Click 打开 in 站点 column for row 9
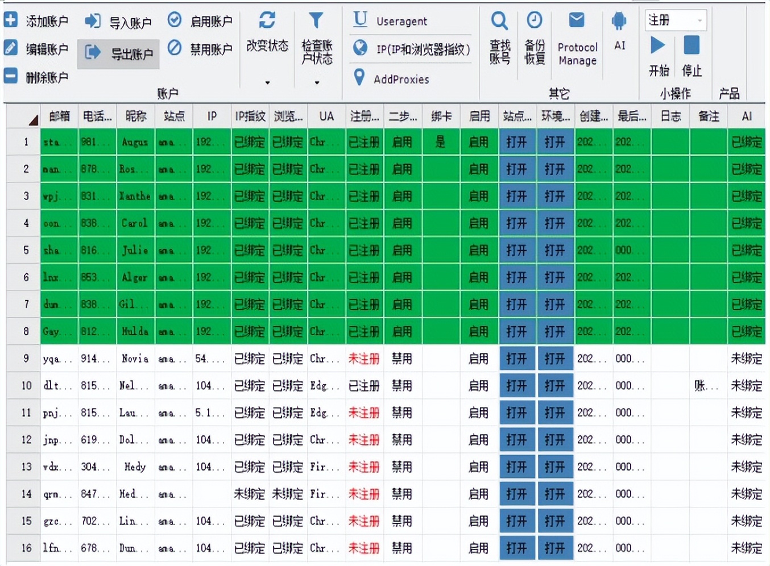This screenshot has height=566, width=770. pos(516,359)
